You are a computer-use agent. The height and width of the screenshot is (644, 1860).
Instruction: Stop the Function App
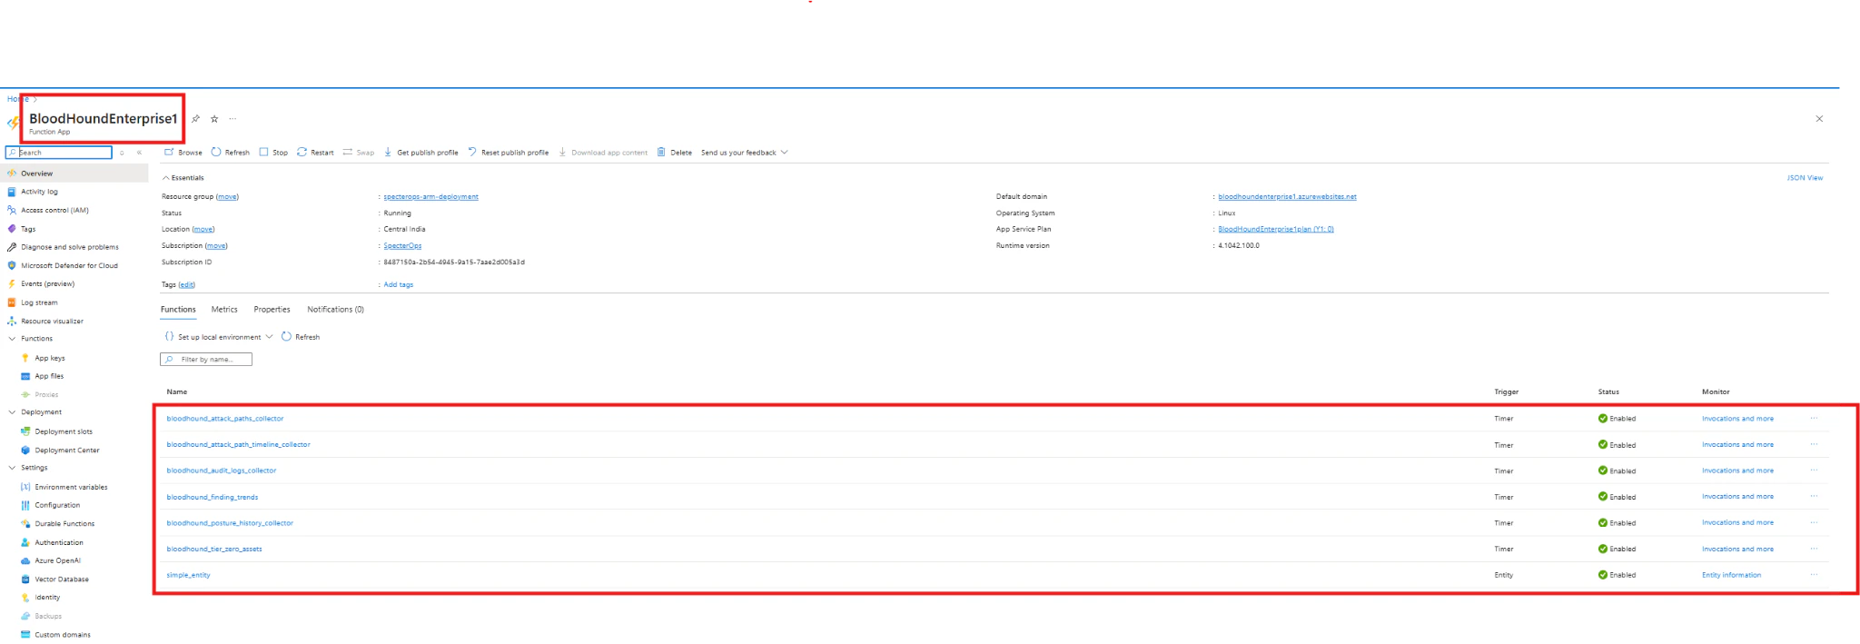273,153
